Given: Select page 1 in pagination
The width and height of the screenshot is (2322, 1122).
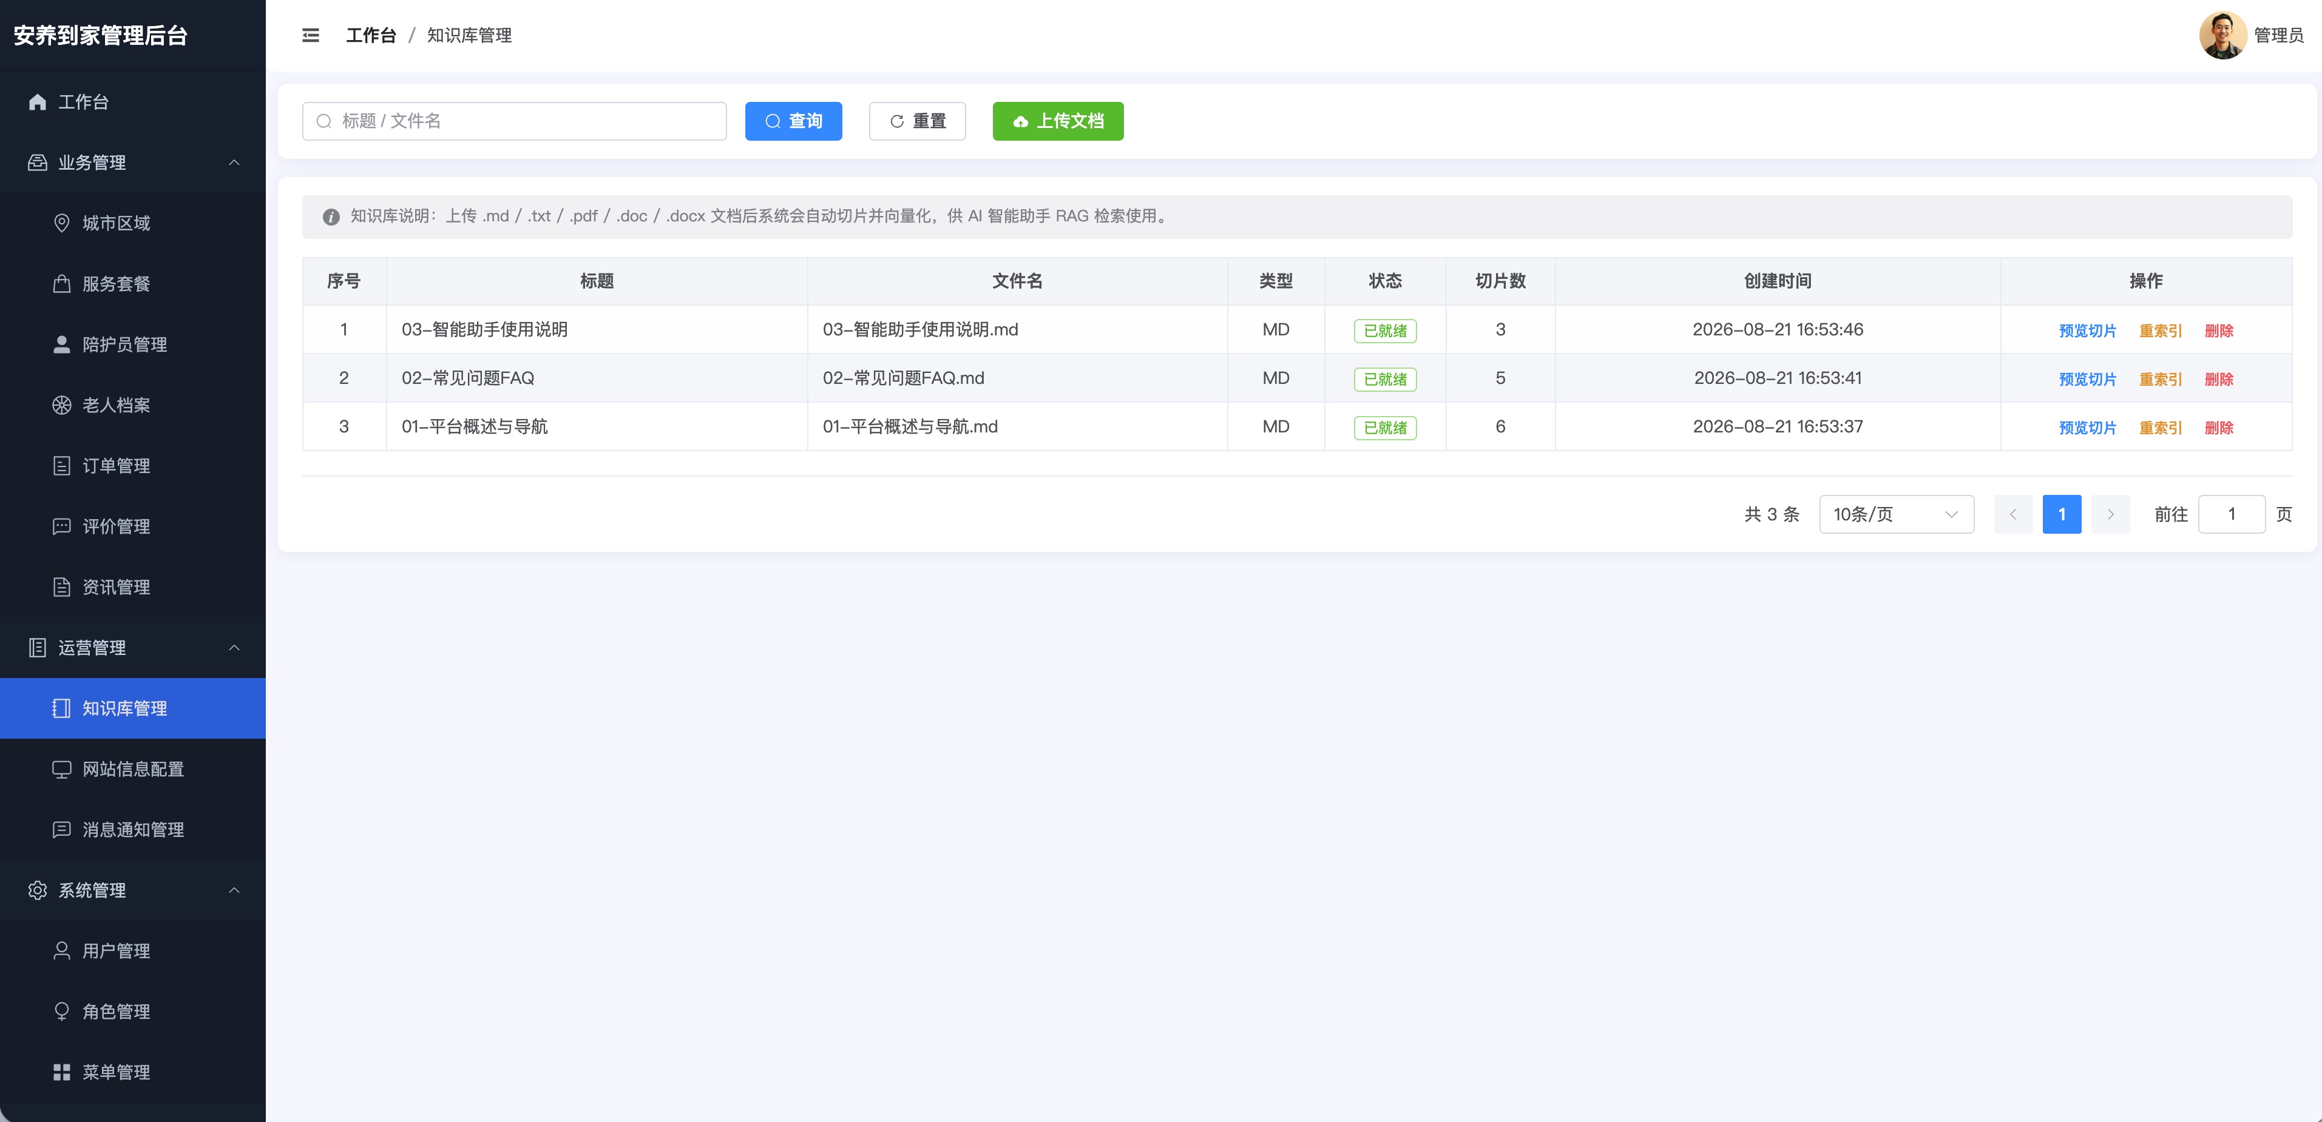Looking at the screenshot, I should (2062, 514).
